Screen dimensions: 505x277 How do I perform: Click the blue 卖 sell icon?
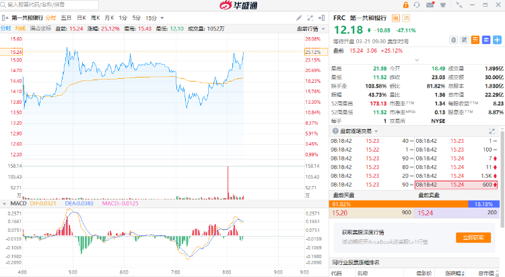tap(486, 40)
